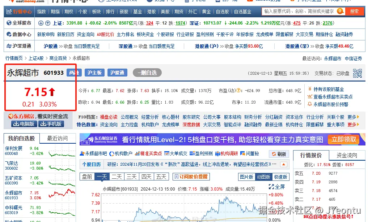Open 机构调研 icon link
368x222 pixels.
coord(227,154)
